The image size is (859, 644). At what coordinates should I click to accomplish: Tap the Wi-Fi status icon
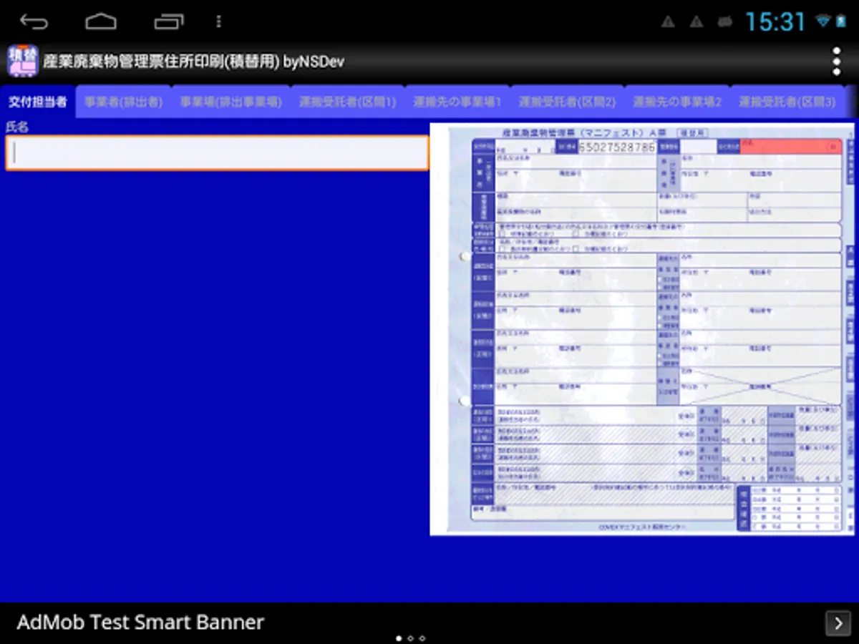822,21
